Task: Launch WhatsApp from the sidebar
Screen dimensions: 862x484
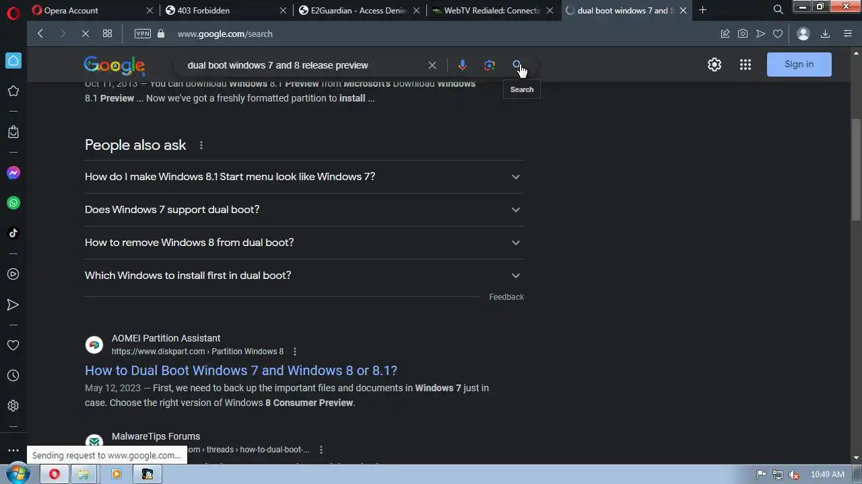Action: (x=13, y=203)
